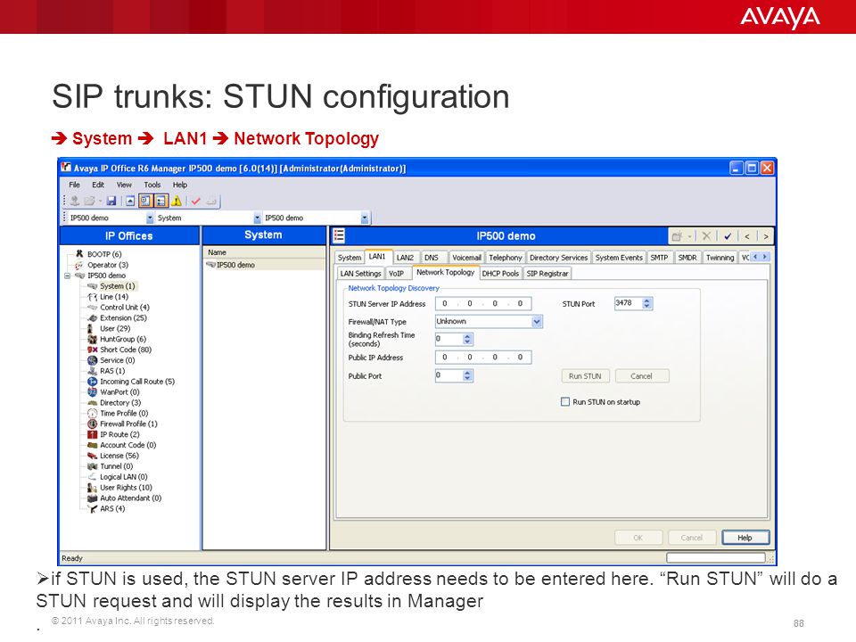Select IP500 demo row in the System list
This screenshot has height=642, width=856.
(264, 265)
